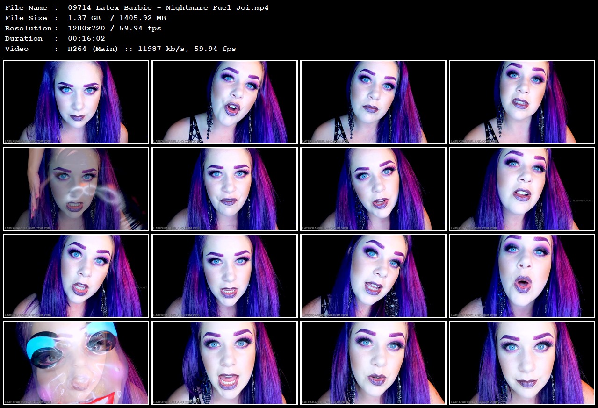Open the first thumbnail in the third row
This screenshot has height=408, width=598.
click(x=76, y=276)
